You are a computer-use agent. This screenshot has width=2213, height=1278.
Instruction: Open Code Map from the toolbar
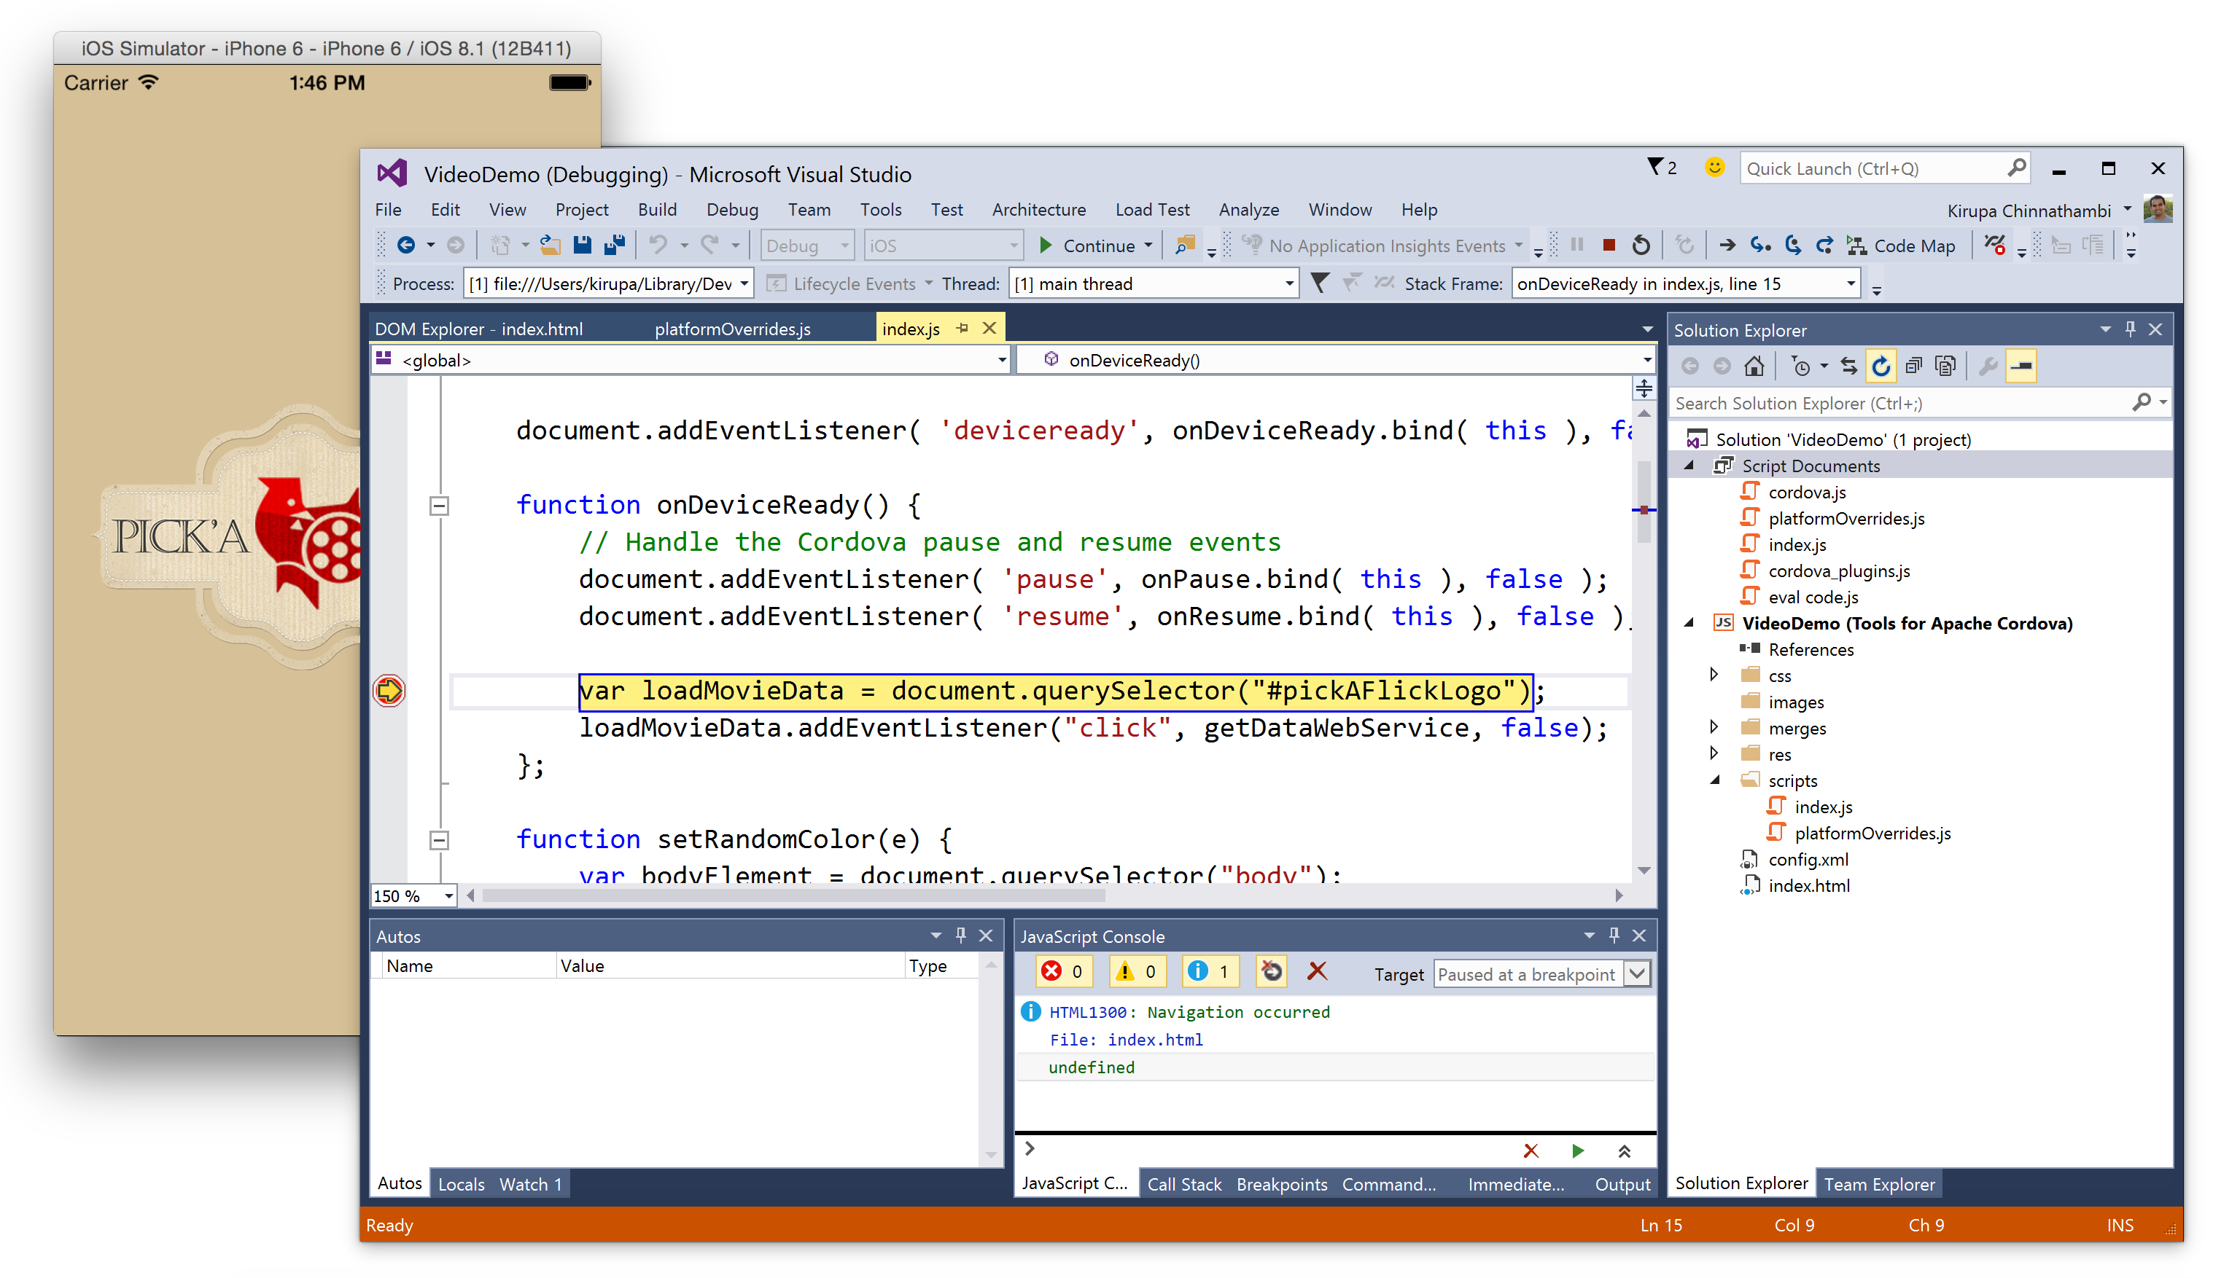1901,246
